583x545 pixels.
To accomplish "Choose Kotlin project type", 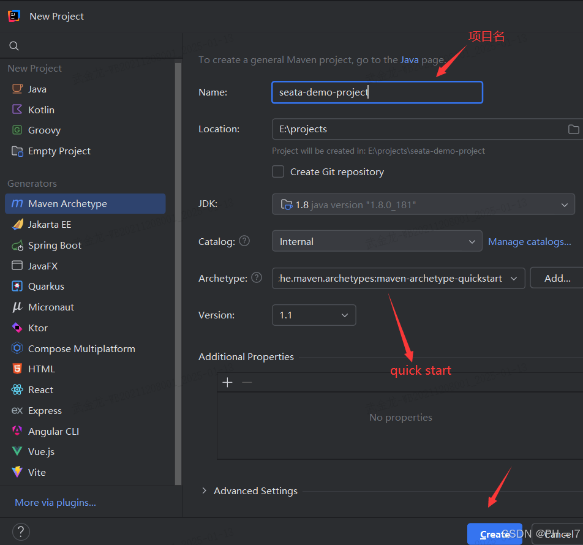I will click(85, 110).
